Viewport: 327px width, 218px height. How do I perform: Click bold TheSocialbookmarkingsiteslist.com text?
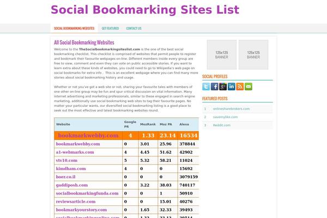(110, 49)
